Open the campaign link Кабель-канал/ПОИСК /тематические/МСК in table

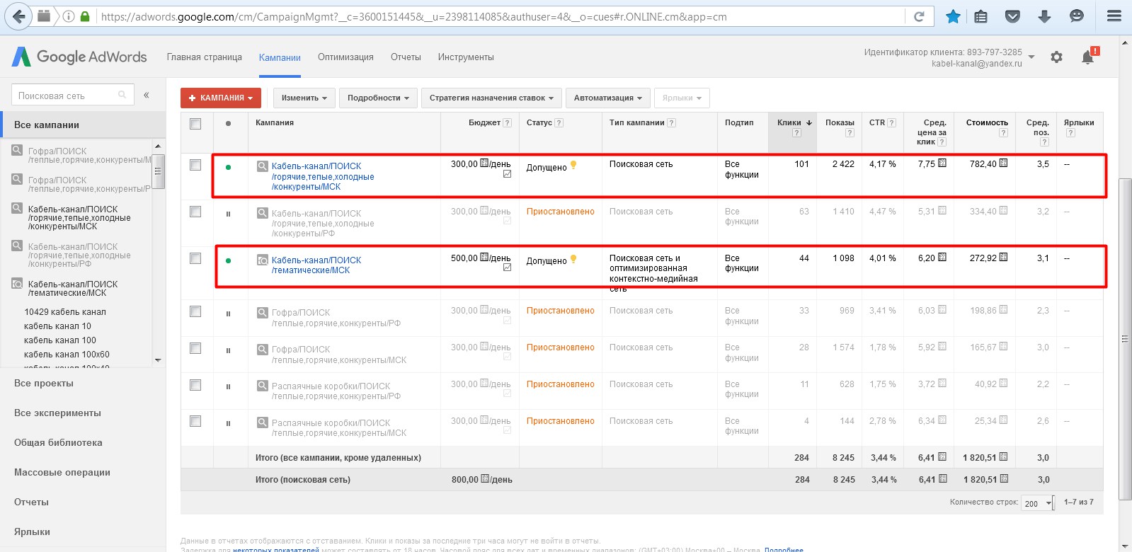click(316, 265)
